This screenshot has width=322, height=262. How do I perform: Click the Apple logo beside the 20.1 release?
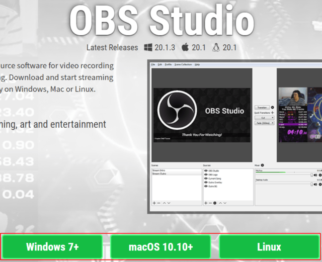click(x=185, y=47)
